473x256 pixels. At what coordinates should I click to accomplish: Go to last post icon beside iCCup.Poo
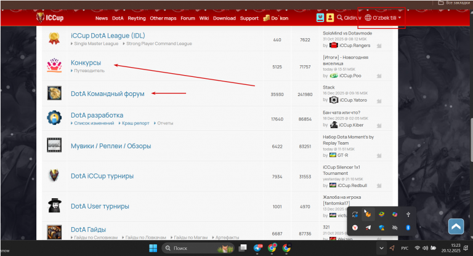[379, 76]
